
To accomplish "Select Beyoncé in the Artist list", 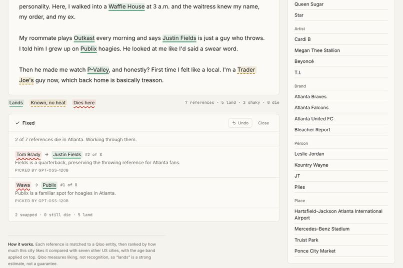I will point(341,61).
